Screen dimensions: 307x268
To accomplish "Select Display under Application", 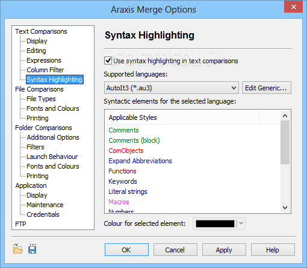I will pyautogui.click(x=37, y=195).
